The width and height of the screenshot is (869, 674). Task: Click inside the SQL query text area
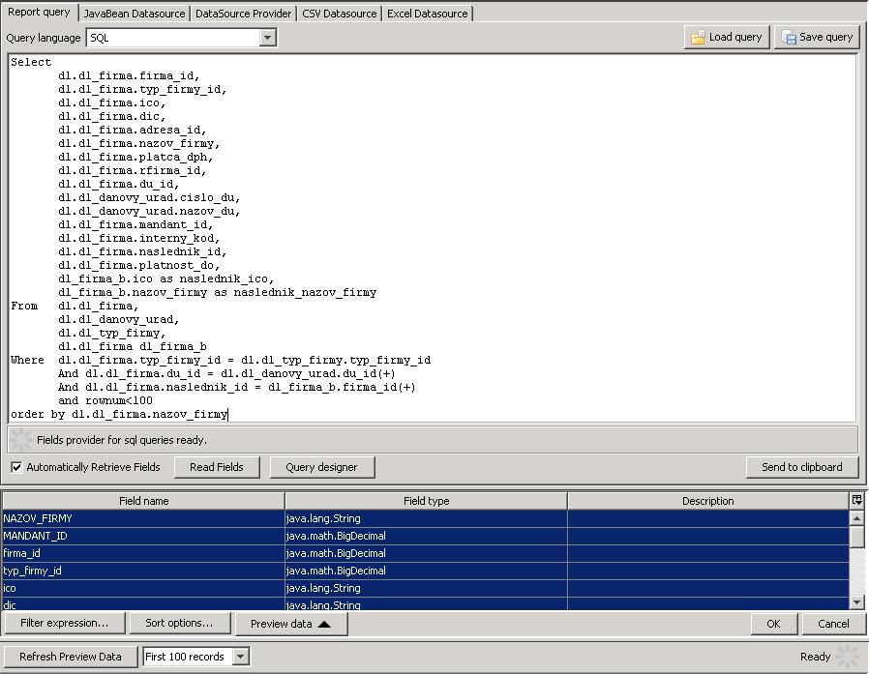[433, 238]
